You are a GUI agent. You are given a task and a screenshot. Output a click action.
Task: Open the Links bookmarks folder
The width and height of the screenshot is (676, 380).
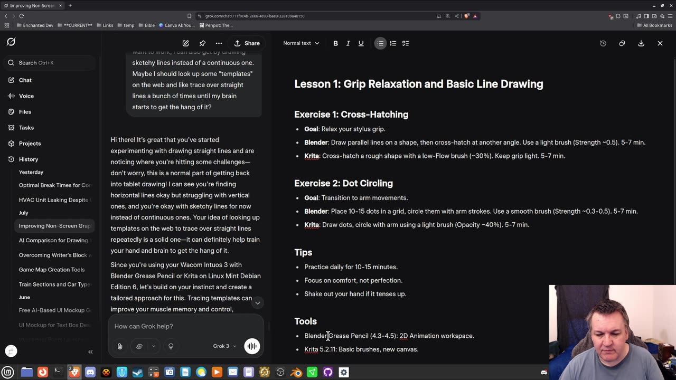tap(105, 25)
